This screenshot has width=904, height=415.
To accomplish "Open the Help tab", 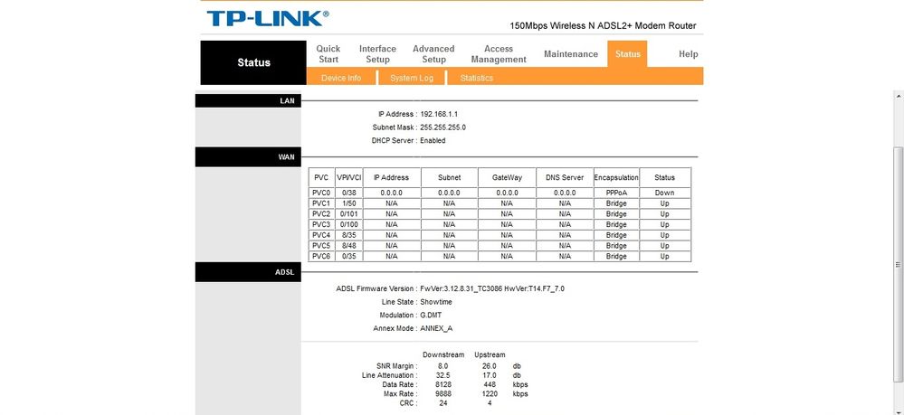I will coord(688,54).
